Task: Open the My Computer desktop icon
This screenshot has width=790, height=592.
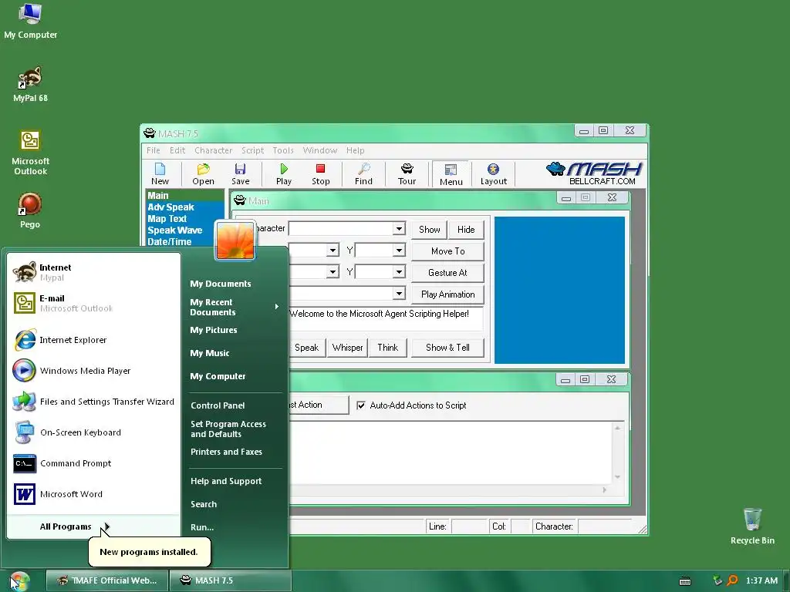Action: click(30, 21)
